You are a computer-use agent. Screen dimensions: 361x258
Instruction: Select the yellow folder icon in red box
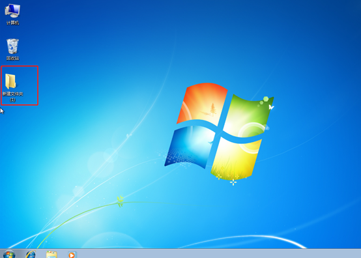tap(10, 81)
